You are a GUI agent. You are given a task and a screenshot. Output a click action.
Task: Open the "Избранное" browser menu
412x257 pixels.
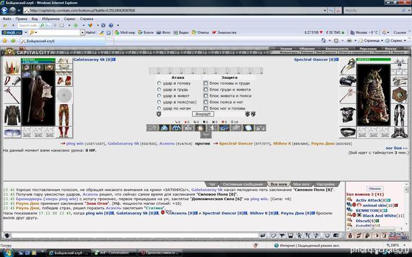pos(50,19)
